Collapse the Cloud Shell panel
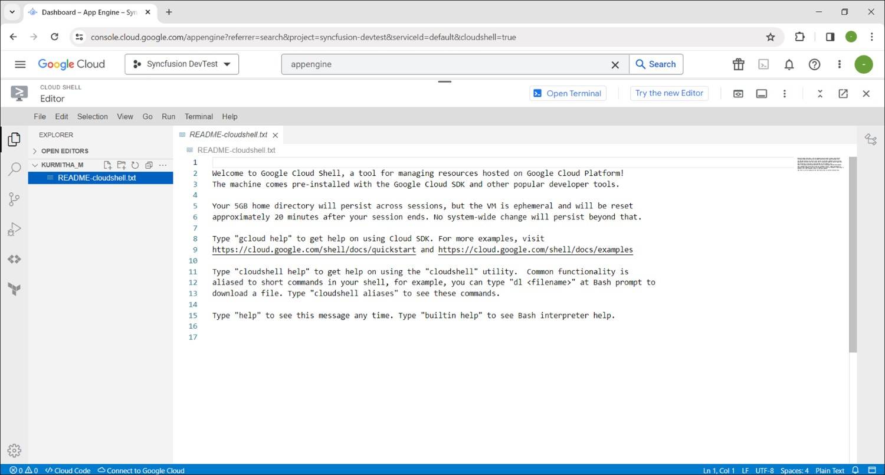Screen dimensions: 885x475 820,94
